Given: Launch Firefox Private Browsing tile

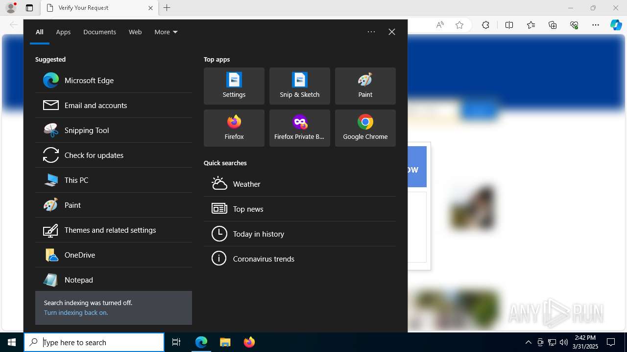Looking at the screenshot, I should pyautogui.click(x=300, y=128).
